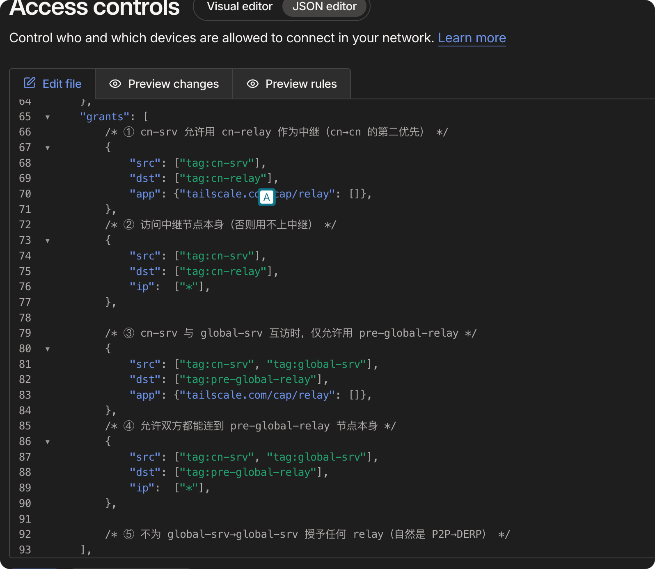Collapse the block beginning at line 86

[48, 442]
